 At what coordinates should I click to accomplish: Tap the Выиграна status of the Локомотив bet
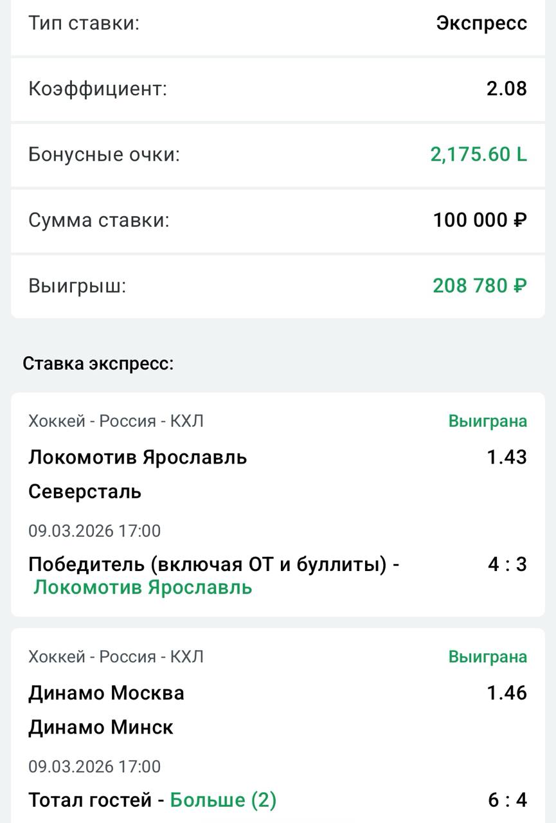point(487,421)
